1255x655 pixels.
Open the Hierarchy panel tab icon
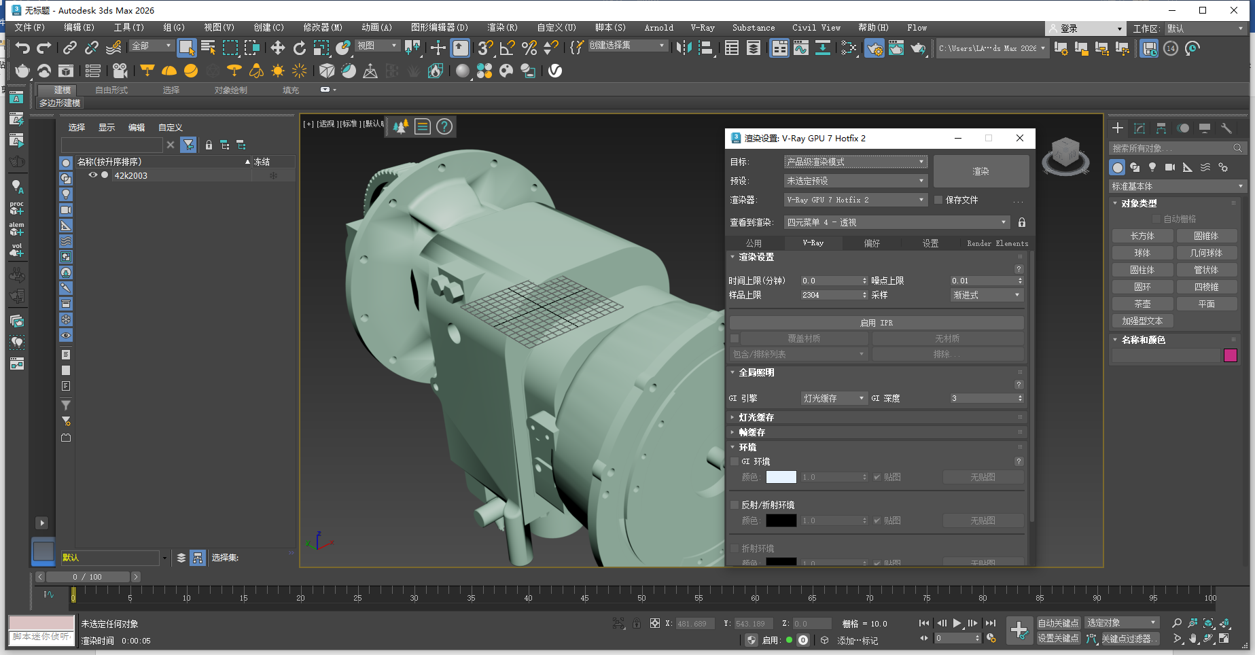click(1161, 128)
